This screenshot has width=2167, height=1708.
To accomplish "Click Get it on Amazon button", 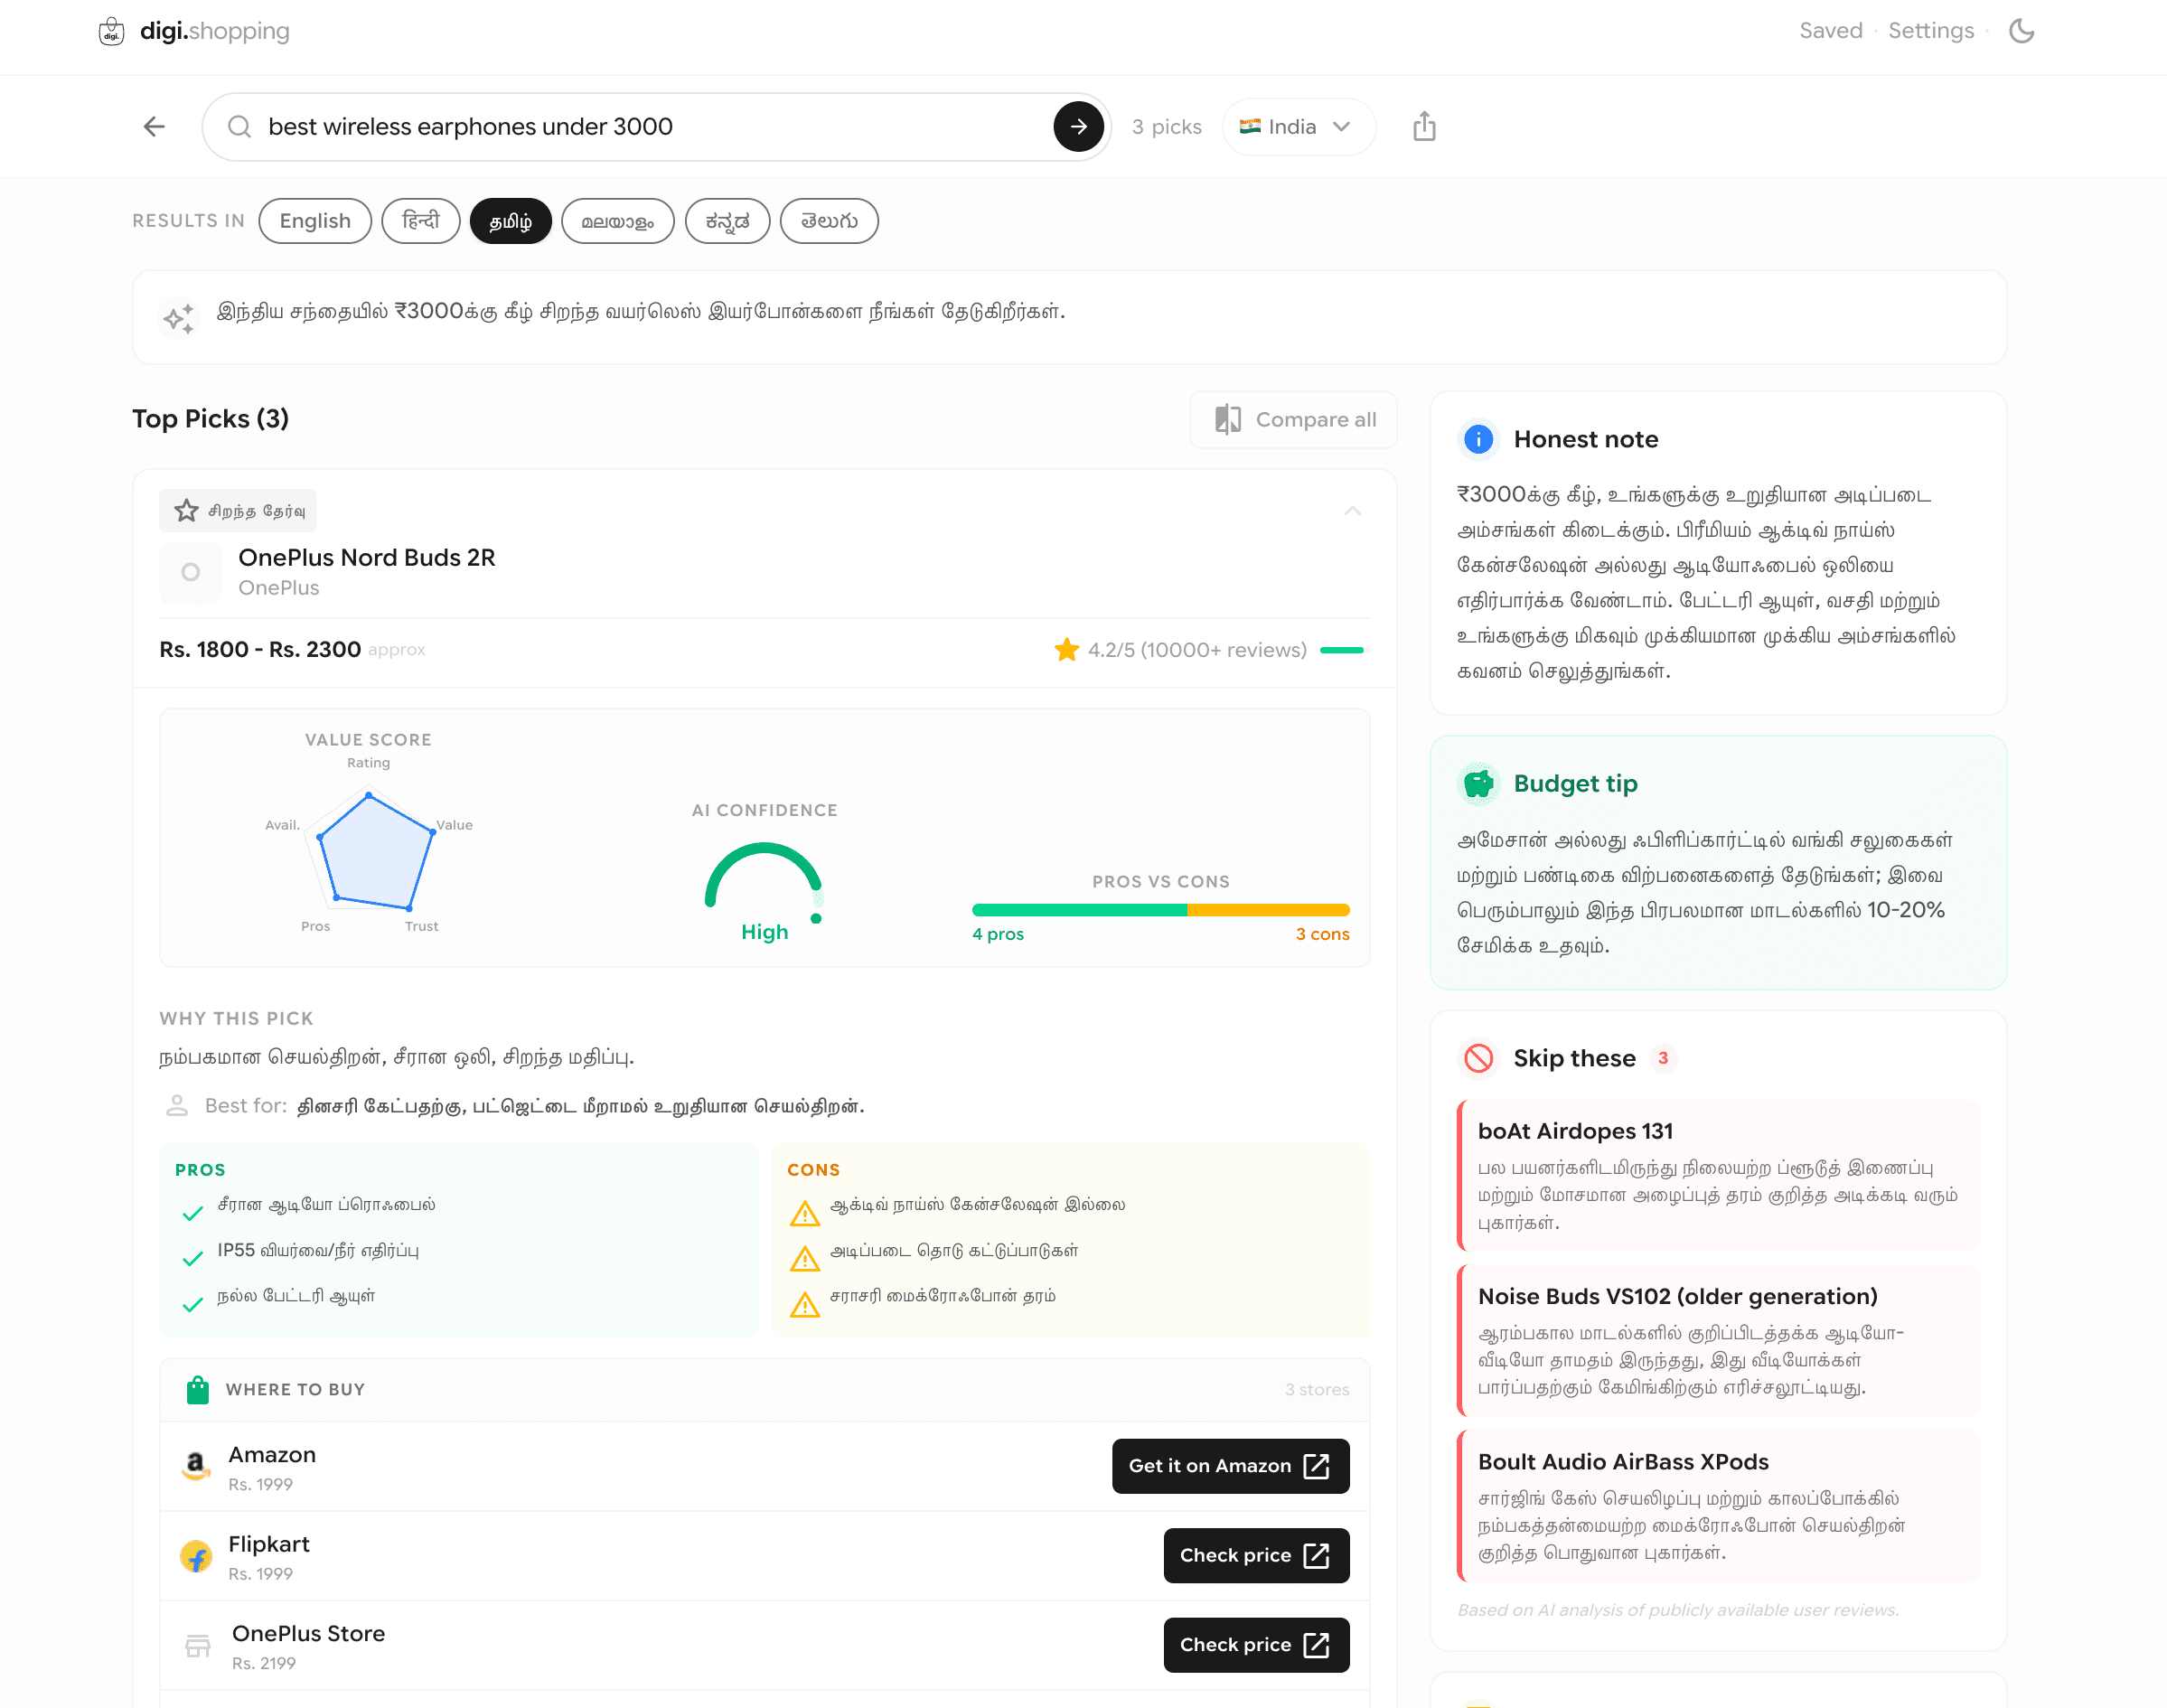I will tap(1230, 1466).
